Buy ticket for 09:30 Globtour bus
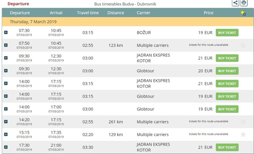Image resolution: width=254 pixels, height=154 pixels. pos(227,71)
